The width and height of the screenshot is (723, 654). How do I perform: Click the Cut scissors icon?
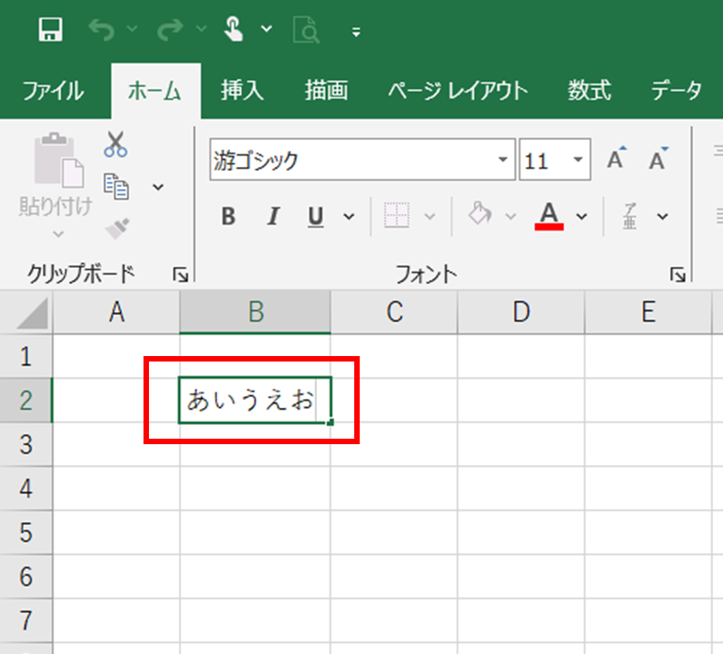[115, 144]
